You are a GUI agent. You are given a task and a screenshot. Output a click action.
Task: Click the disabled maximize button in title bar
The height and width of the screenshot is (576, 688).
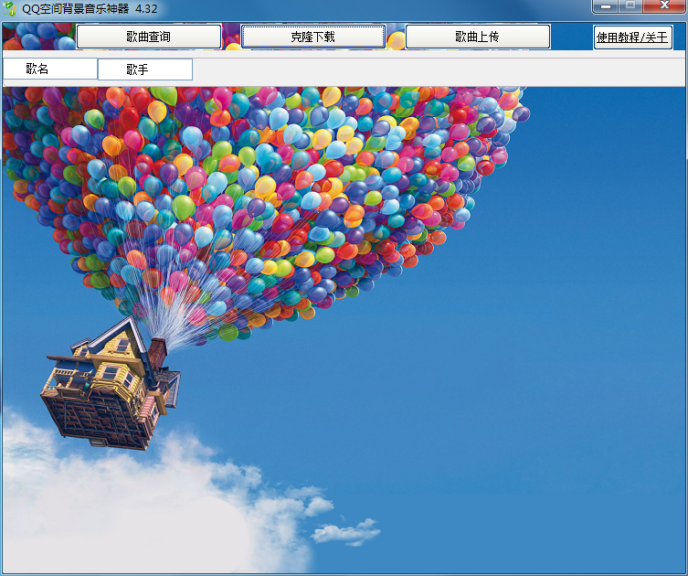pos(630,6)
